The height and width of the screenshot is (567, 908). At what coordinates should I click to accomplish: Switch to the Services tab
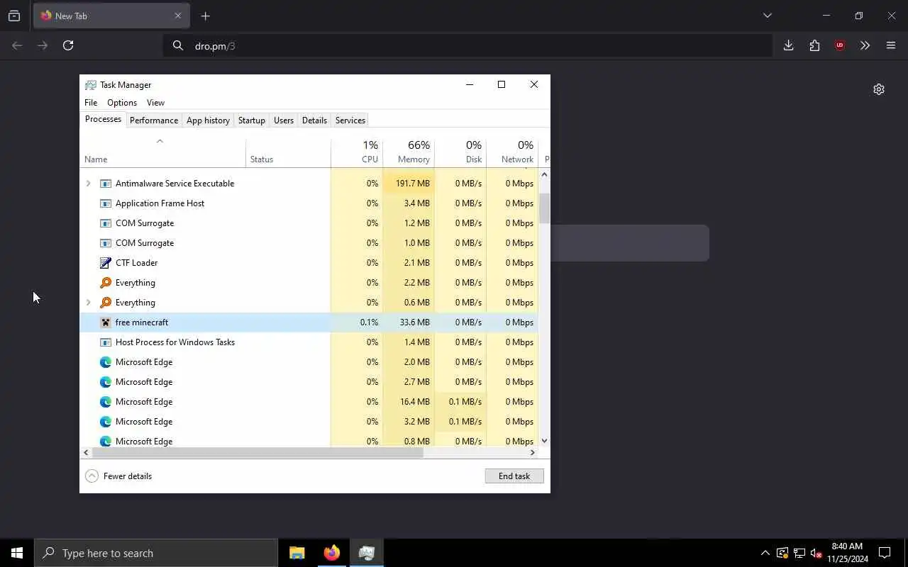pos(350,120)
